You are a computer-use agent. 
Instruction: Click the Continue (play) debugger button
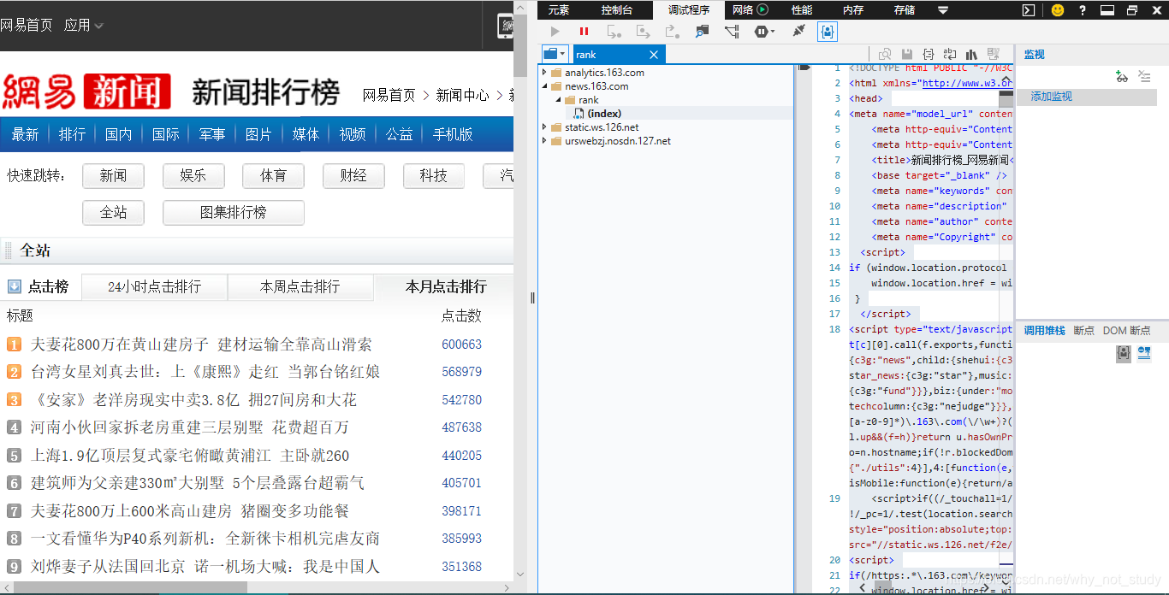tap(555, 32)
